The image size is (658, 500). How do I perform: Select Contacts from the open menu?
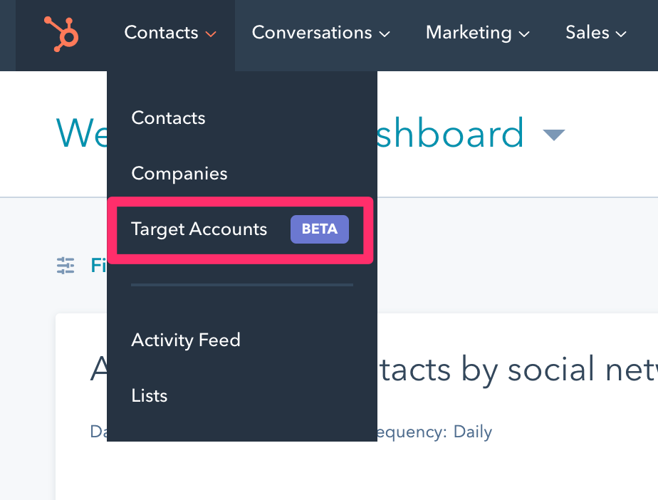coord(168,118)
